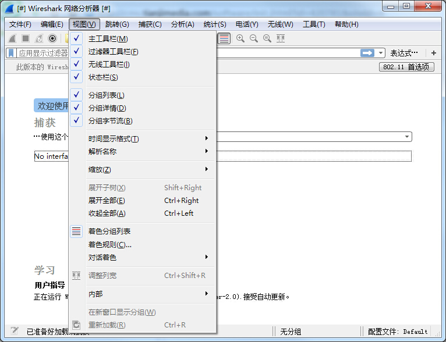Image resolution: width=446 pixels, height=342 pixels.
Task: Zoom out with the magnifier minus icon
Action: 254,38
